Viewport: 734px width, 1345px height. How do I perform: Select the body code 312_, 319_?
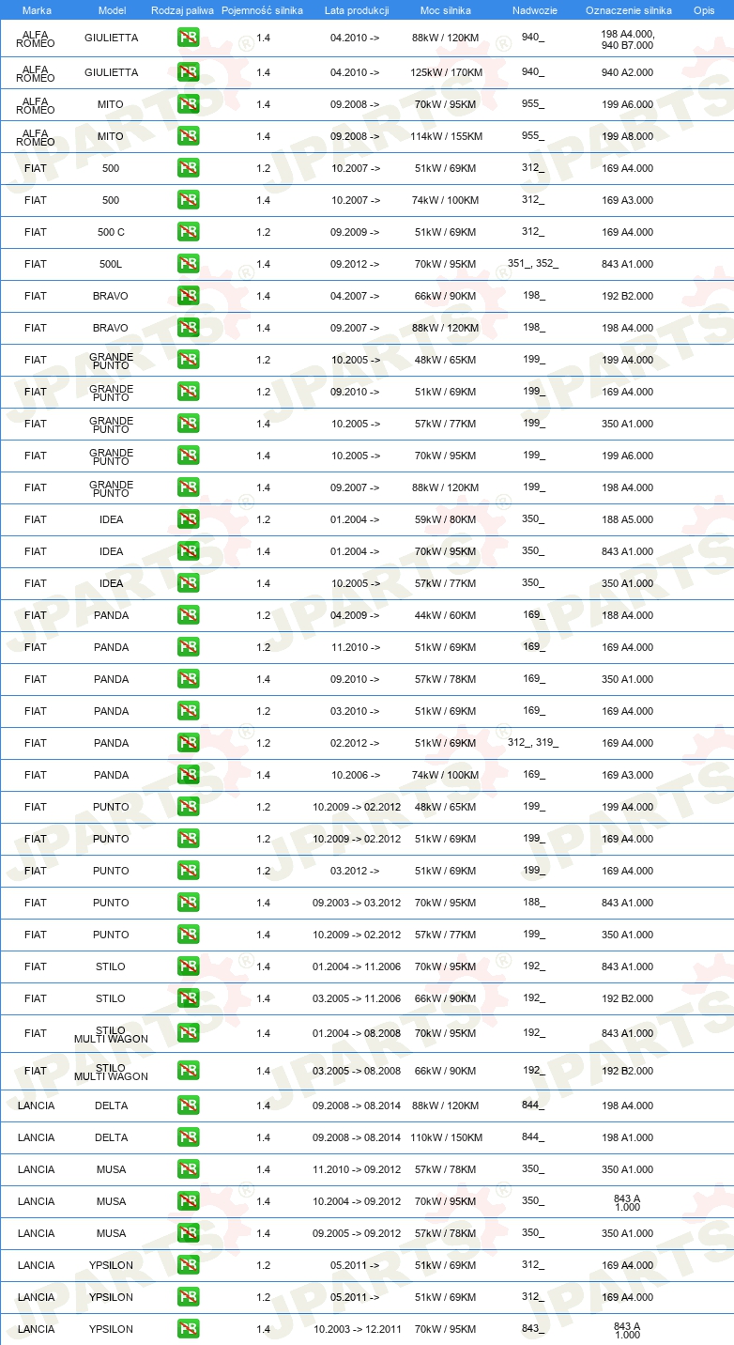point(533,743)
